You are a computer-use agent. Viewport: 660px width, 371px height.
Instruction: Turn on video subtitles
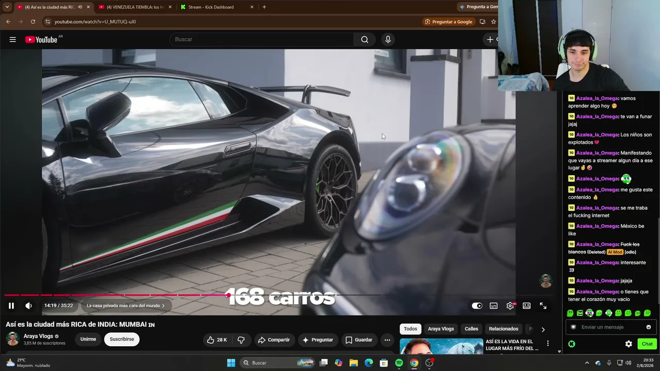493,306
